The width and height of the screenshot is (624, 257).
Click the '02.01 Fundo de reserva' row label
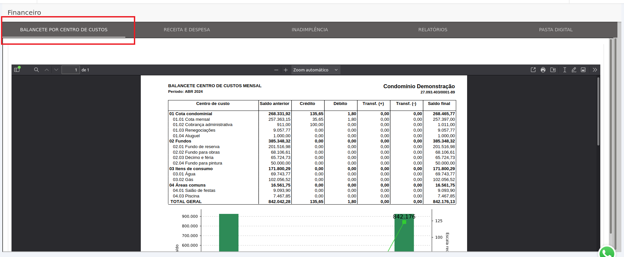(196, 147)
